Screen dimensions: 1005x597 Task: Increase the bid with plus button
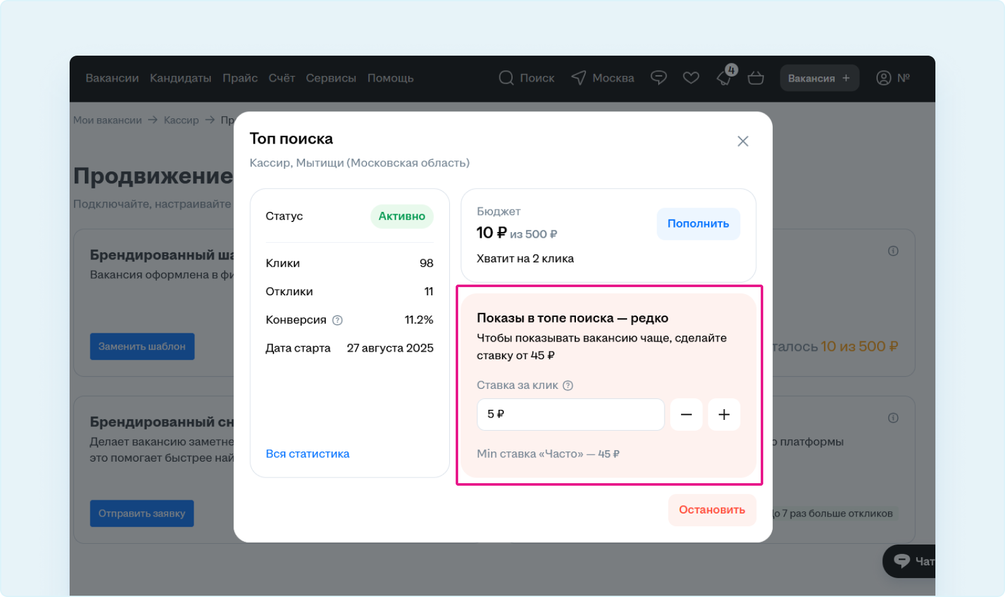click(724, 414)
